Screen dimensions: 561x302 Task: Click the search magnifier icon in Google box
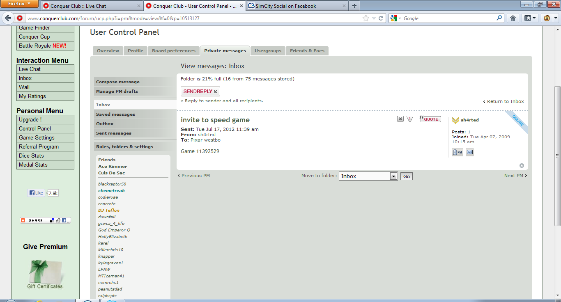point(499,18)
